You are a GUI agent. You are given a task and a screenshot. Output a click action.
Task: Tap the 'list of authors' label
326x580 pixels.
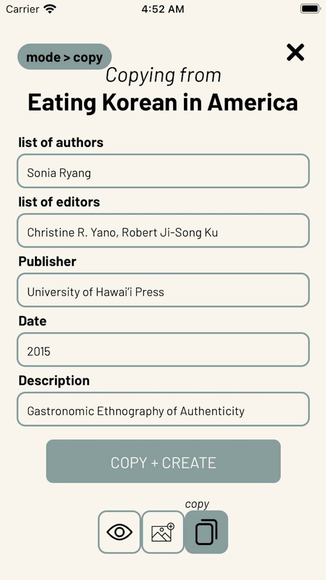pyautogui.click(x=61, y=142)
